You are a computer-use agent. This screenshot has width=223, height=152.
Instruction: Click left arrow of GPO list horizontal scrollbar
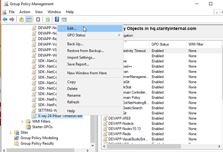click(x=104, y=146)
